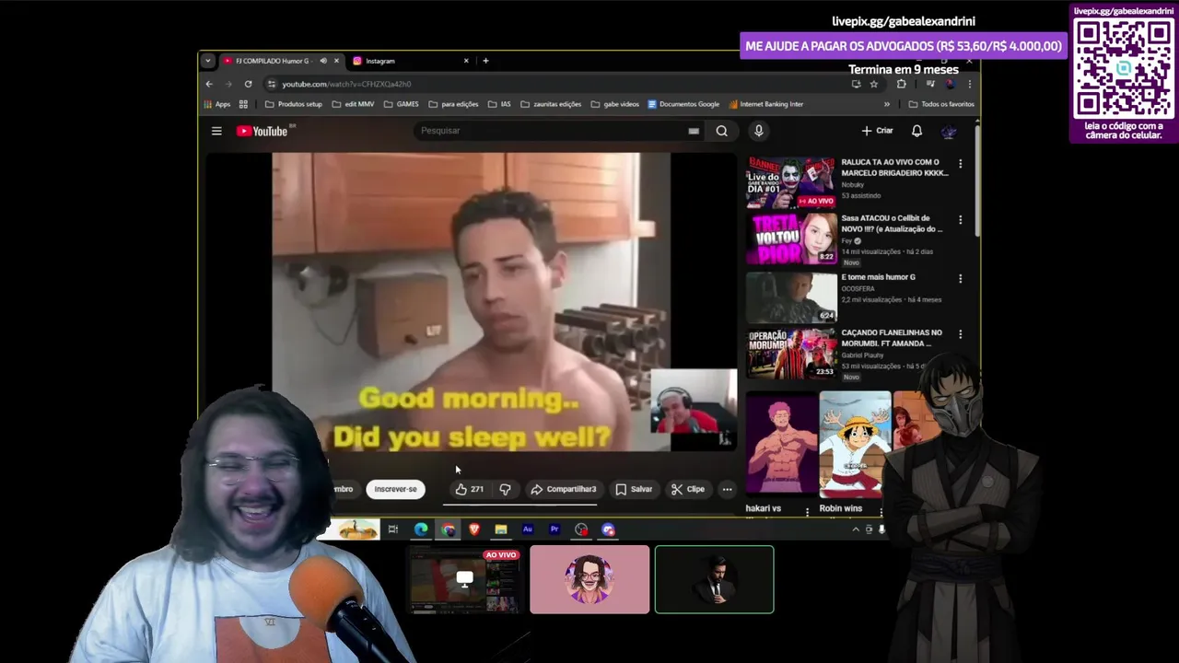This screenshot has width=1179, height=663.
Task: Open the on-screen keyboard icon in search box
Action: pos(694,131)
